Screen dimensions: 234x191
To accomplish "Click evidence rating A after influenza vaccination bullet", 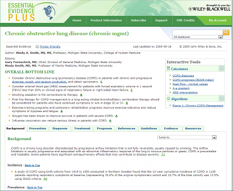I will 110,121.
